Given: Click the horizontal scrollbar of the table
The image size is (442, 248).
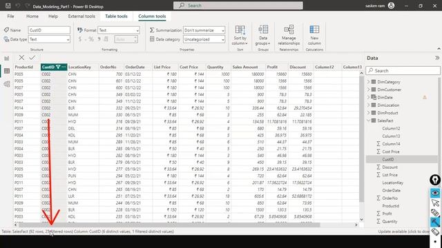Looking at the screenshot, I should [x=169, y=225].
